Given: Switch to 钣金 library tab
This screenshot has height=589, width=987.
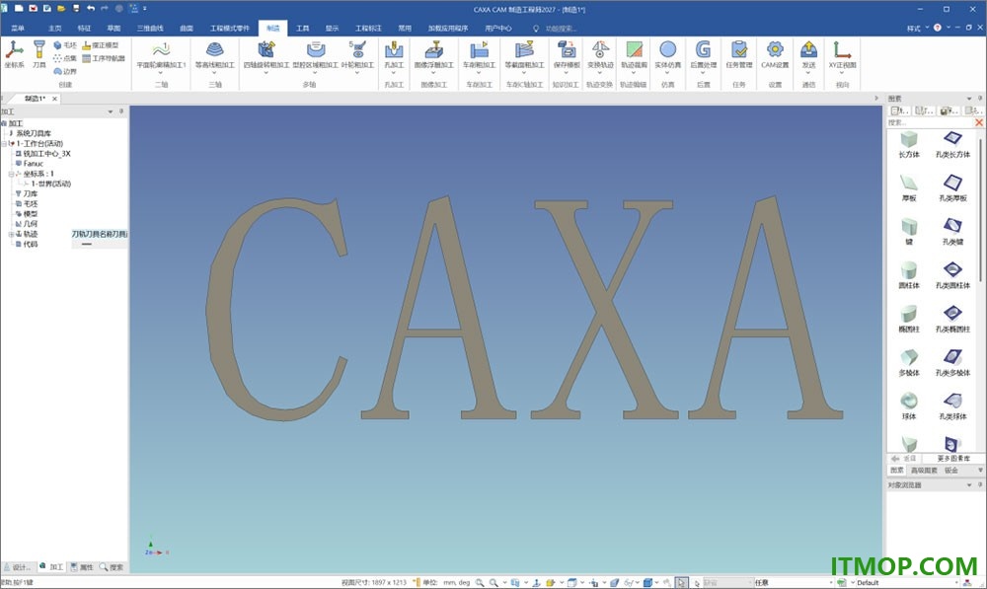Looking at the screenshot, I should pos(951,470).
